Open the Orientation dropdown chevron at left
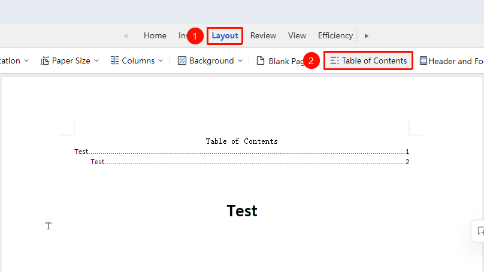 (26, 61)
